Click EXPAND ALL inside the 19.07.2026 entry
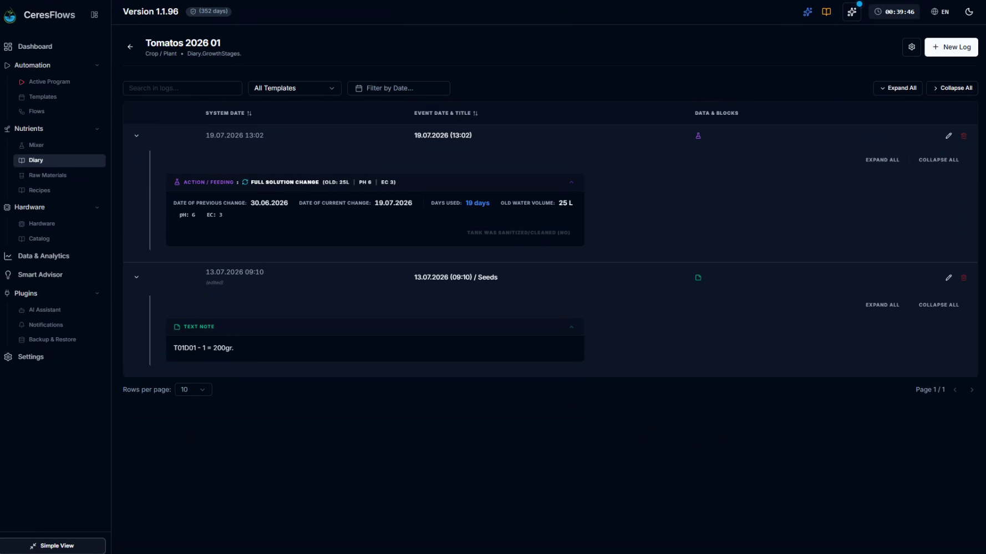 [x=882, y=160]
